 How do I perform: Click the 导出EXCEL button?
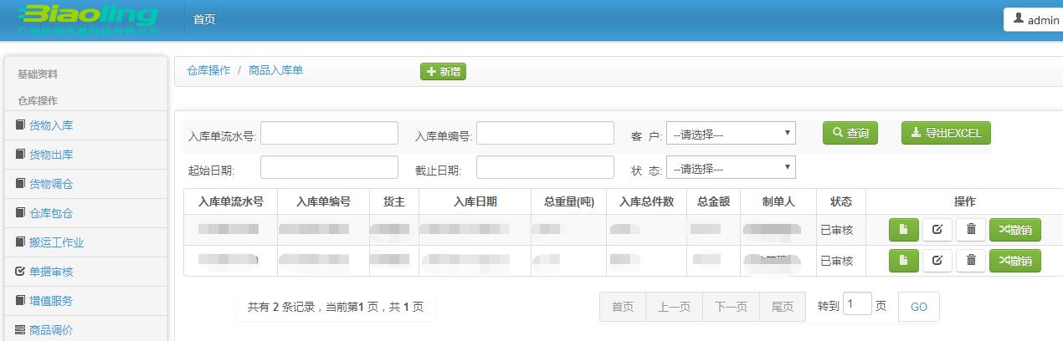click(x=946, y=133)
